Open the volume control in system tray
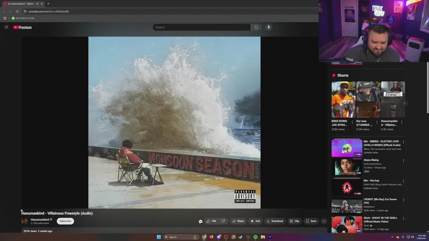Image resolution: width=429 pixels, height=241 pixels. [412, 237]
